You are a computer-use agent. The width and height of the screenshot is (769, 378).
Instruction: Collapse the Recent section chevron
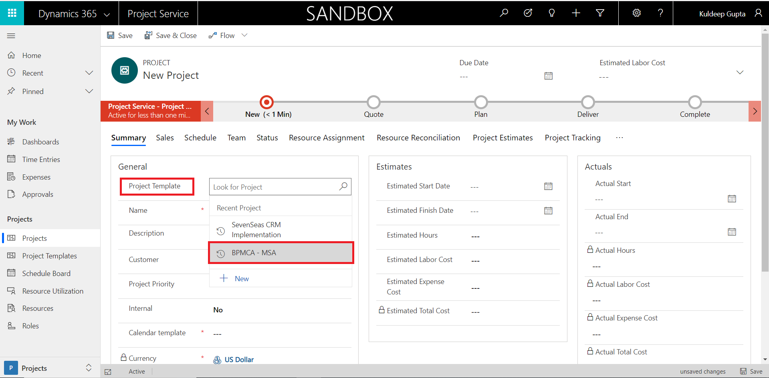(x=89, y=73)
